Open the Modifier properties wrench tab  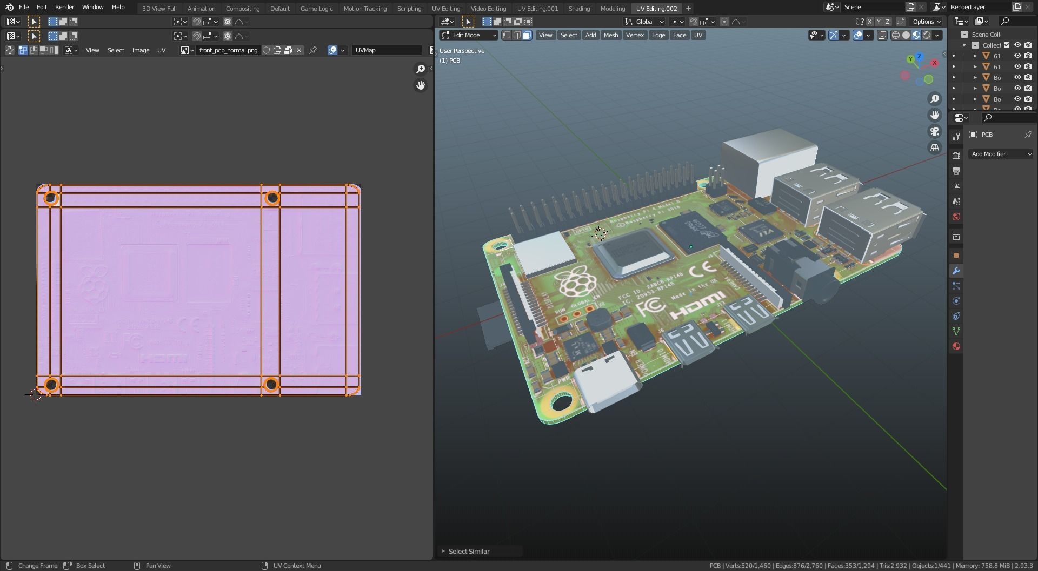[956, 271]
